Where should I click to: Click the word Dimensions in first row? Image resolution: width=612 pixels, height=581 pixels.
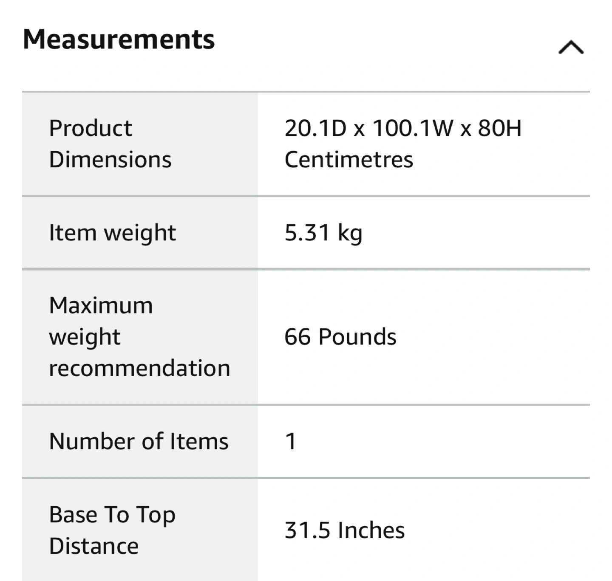tap(110, 160)
